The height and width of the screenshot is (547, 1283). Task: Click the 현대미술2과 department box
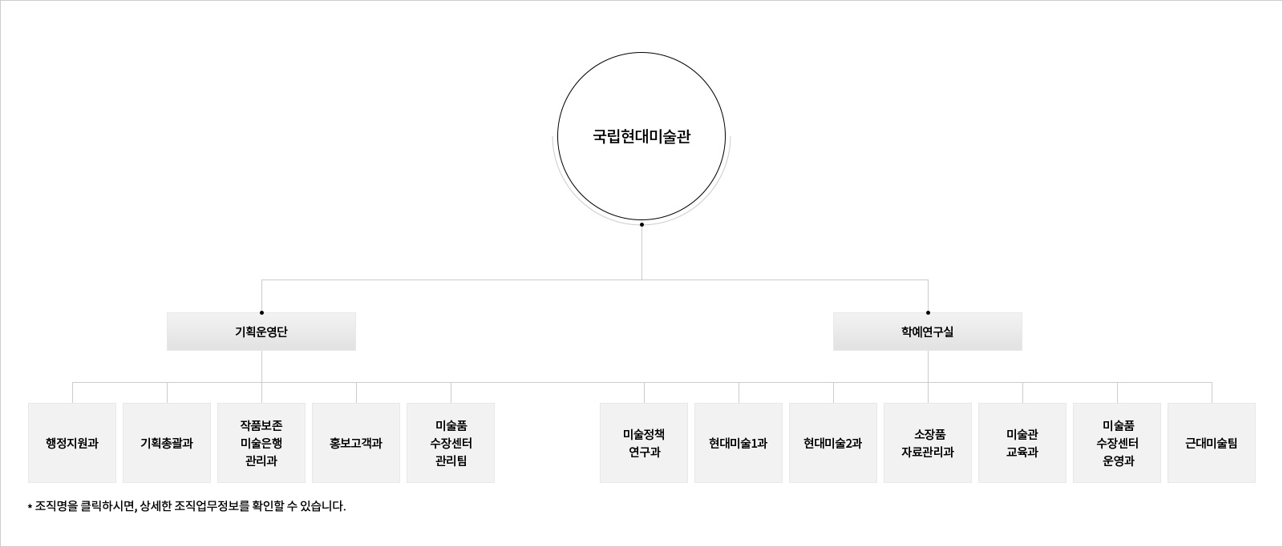833,443
